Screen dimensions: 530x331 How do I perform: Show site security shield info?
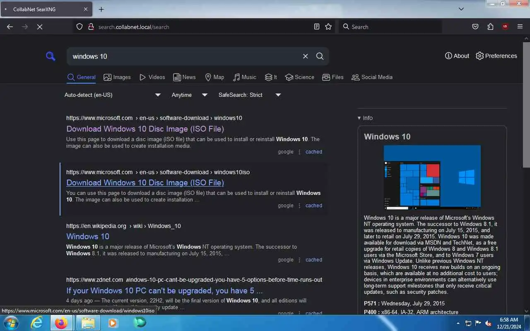(x=79, y=27)
